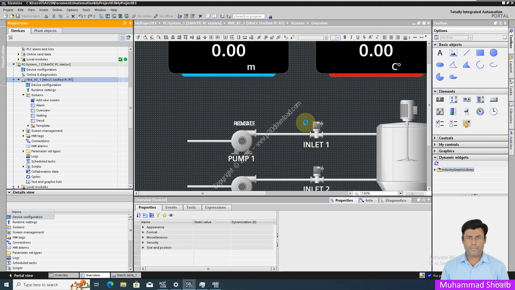The height and width of the screenshot is (290, 515).
Task: Open the 100% zoom level dropdown
Action: (x=400, y=193)
